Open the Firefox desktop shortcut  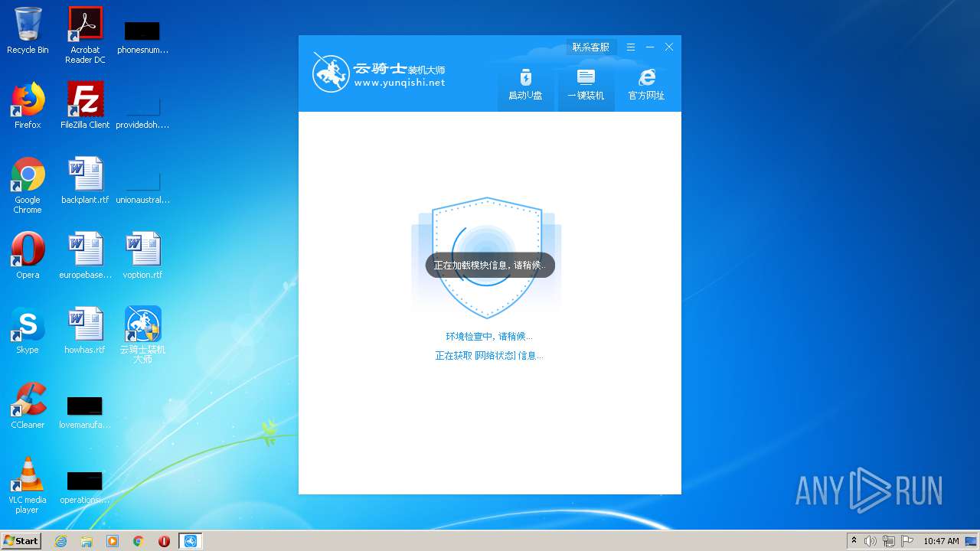(28, 106)
